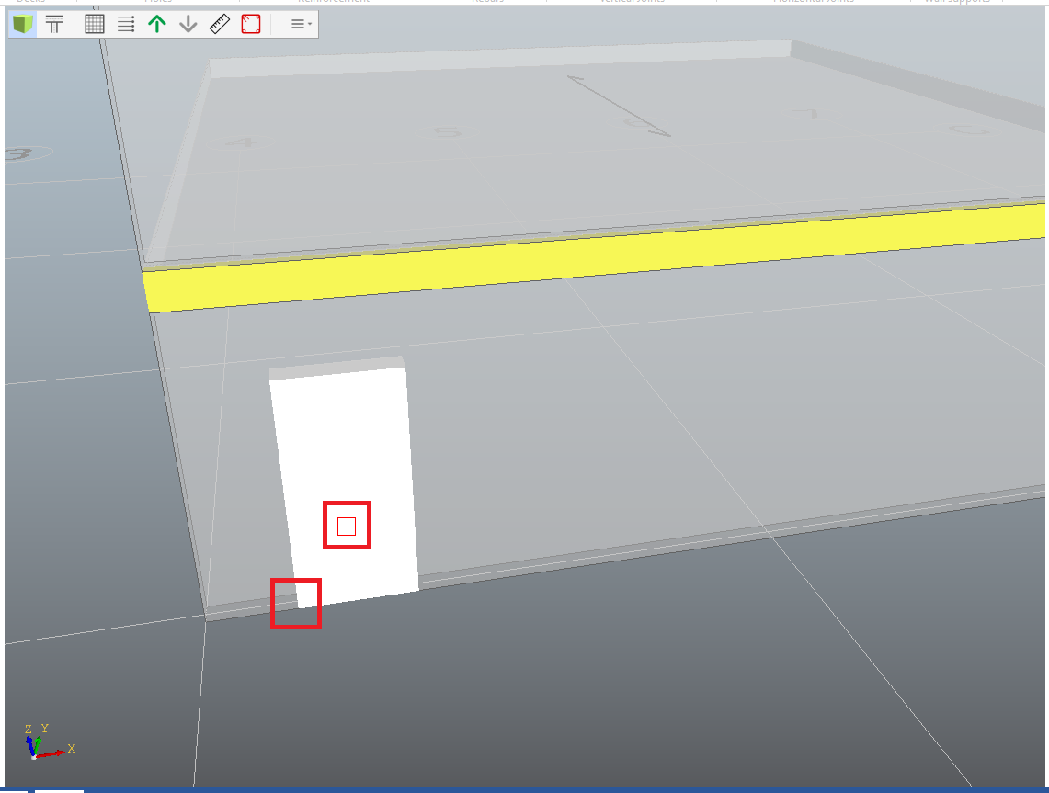
Task: Click the section view icon beside the cube
Action: tap(54, 25)
